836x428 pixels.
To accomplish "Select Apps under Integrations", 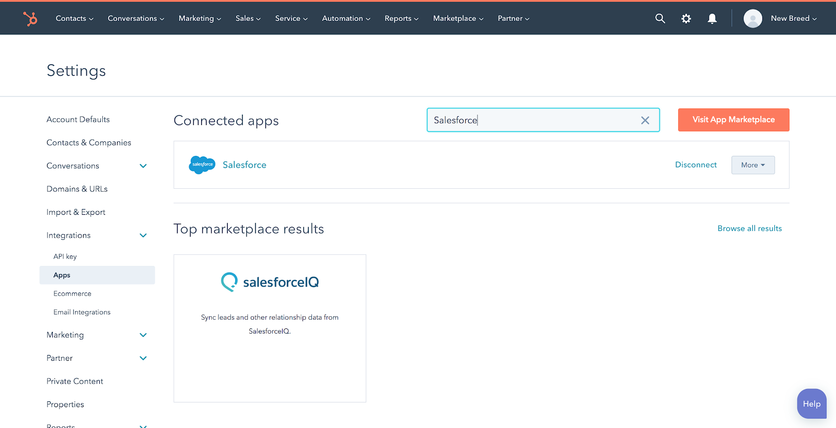I will point(97,275).
